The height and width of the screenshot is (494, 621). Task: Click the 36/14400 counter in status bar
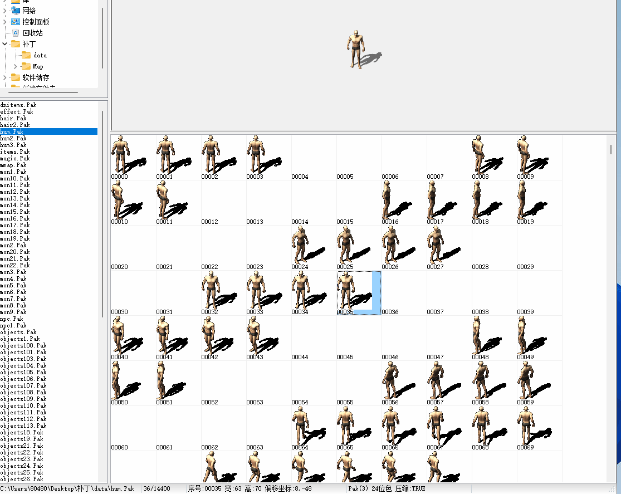tap(157, 489)
